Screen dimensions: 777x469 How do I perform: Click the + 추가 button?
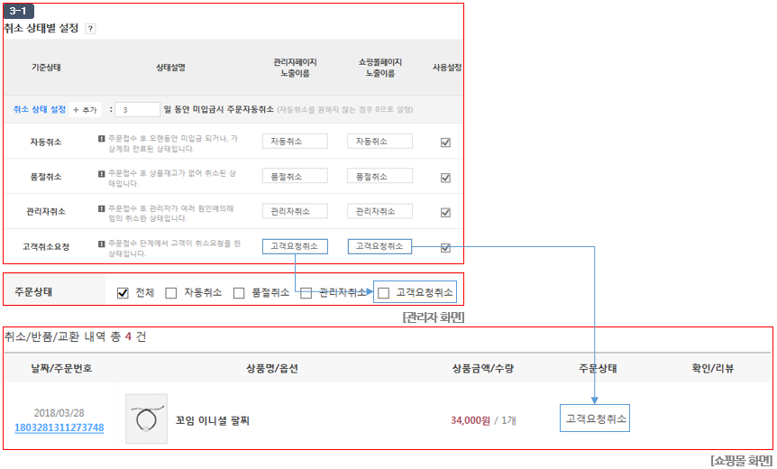pyautogui.click(x=85, y=109)
